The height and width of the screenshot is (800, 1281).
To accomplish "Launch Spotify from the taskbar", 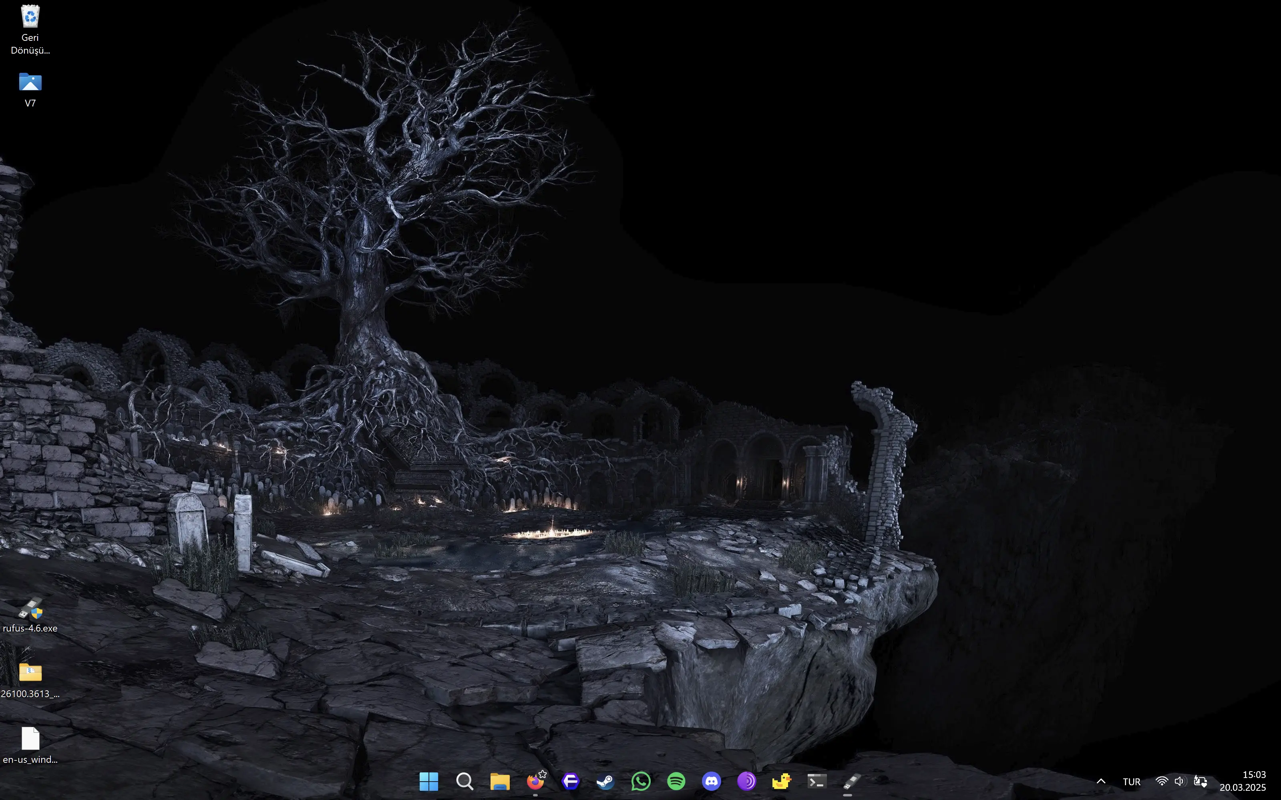I will pyautogui.click(x=676, y=782).
